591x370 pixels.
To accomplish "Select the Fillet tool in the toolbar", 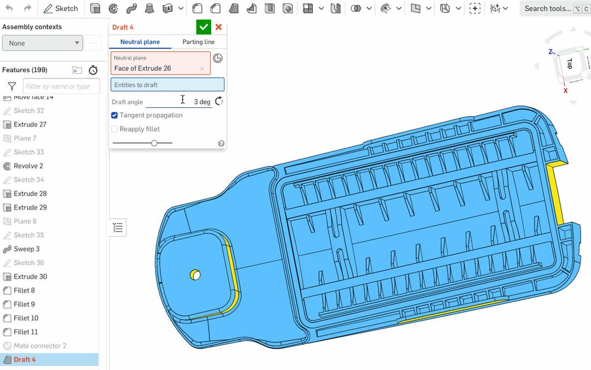I will (x=197, y=9).
